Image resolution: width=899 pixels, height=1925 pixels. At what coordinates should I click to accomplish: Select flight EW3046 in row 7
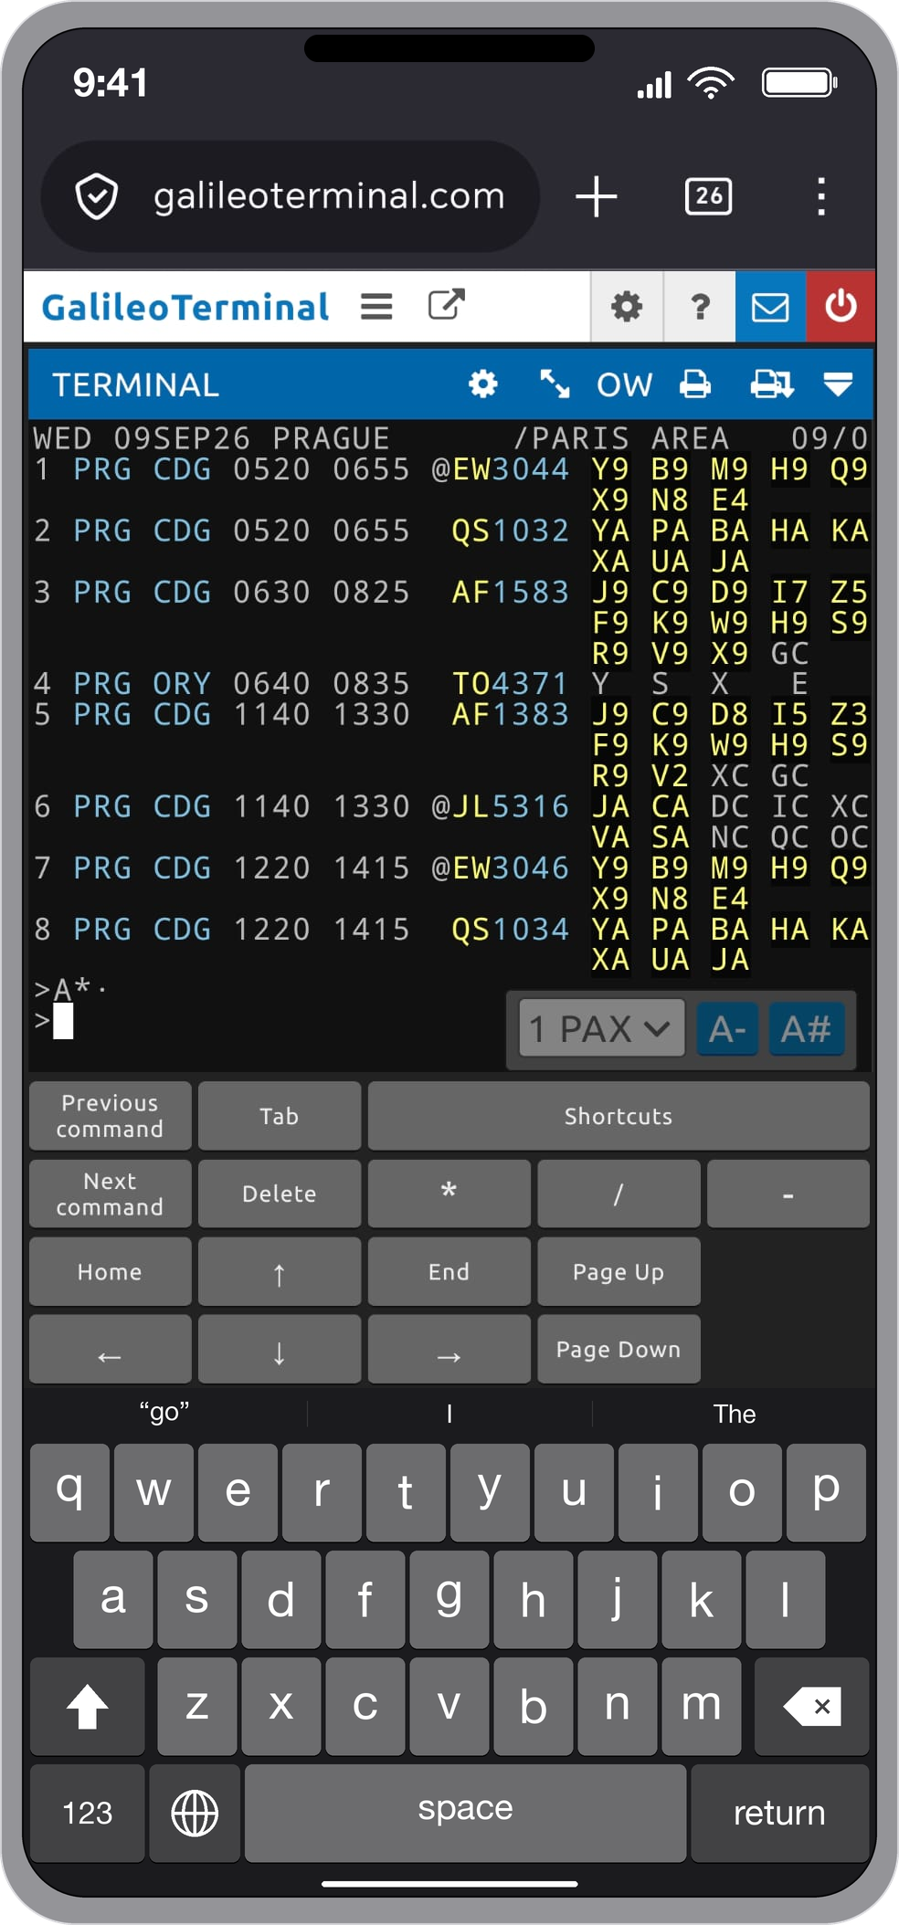(x=511, y=868)
